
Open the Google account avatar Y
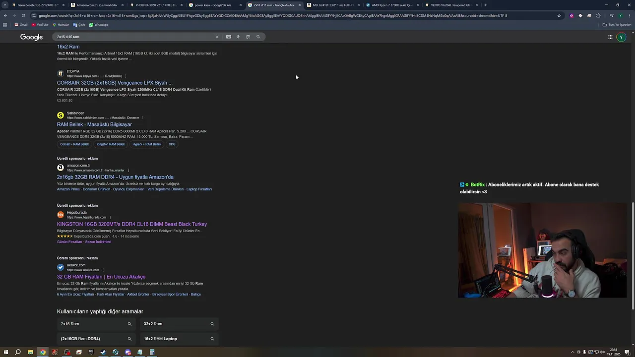[621, 37]
